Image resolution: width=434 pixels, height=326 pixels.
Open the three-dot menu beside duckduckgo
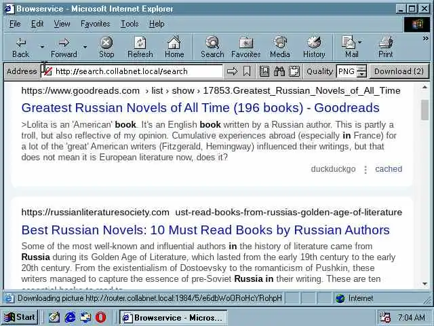(x=366, y=169)
